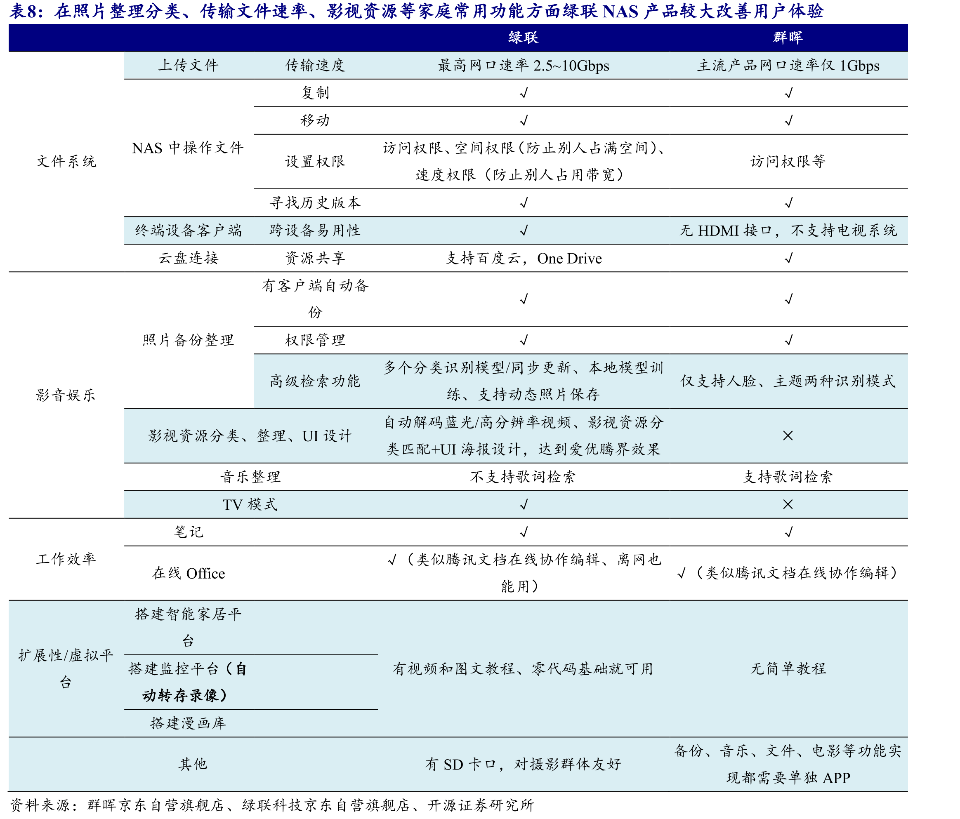This screenshot has height=819, width=960.
Task: Click 群晖 × mark in 影视资源分类 row
Action: (x=788, y=436)
